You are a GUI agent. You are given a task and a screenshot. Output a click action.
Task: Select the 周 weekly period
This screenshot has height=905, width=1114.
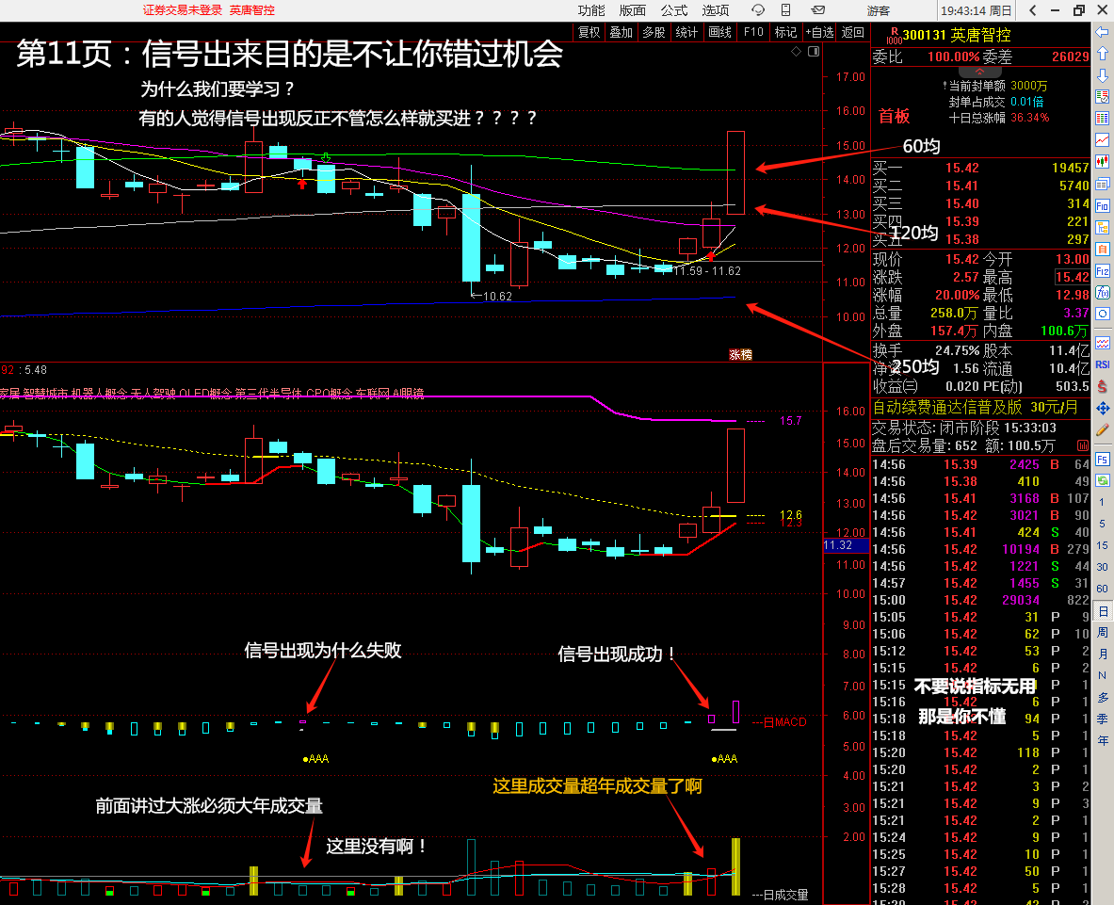(1102, 632)
